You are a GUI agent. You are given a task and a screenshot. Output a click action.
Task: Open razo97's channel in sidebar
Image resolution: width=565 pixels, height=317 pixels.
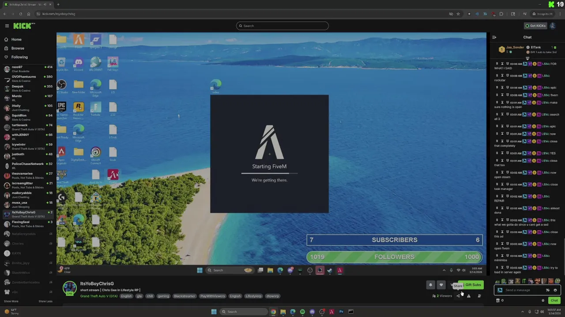pyautogui.click(x=27, y=69)
